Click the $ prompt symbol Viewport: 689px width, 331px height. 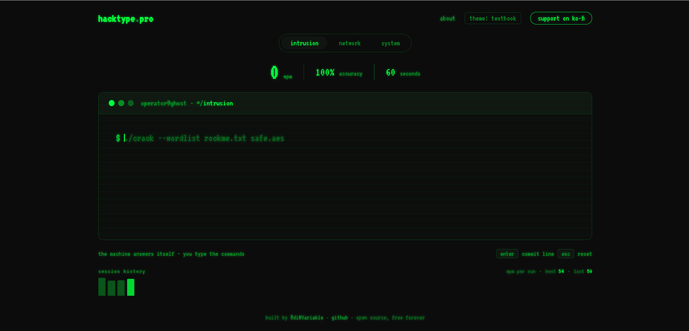point(118,138)
